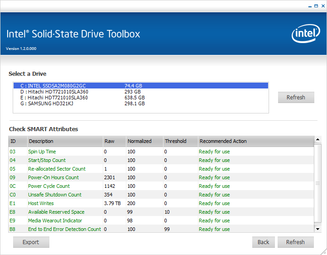Sort by the Recommended Action column header

[256, 142]
